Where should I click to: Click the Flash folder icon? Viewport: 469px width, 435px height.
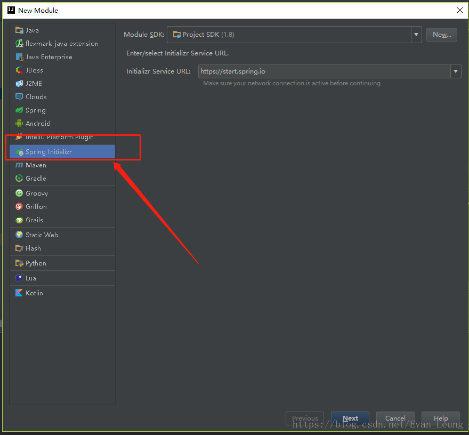[x=19, y=248]
